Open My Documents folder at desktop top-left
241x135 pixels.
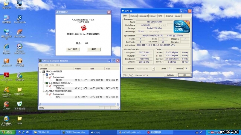point(6,4)
